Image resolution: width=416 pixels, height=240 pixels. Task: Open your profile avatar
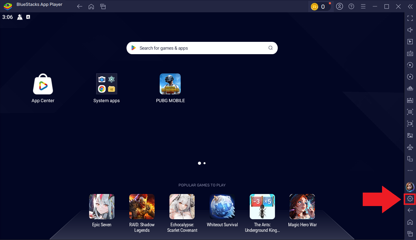pyautogui.click(x=410, y=187)
